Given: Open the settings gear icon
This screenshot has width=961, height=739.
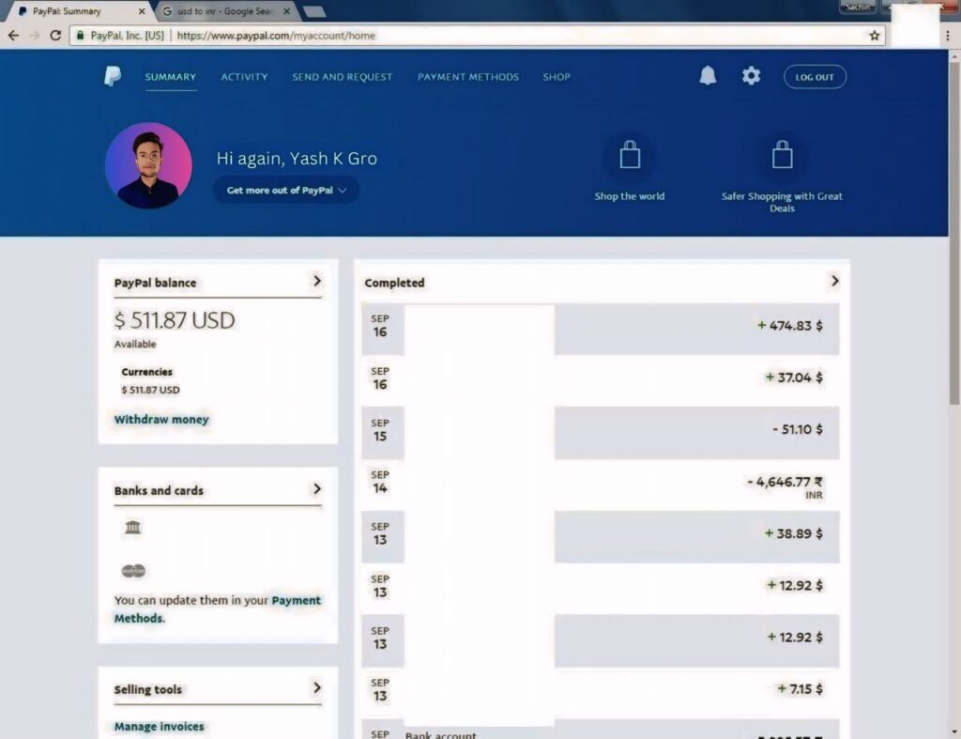Looking at the screenshot, I should click(751, 77).
